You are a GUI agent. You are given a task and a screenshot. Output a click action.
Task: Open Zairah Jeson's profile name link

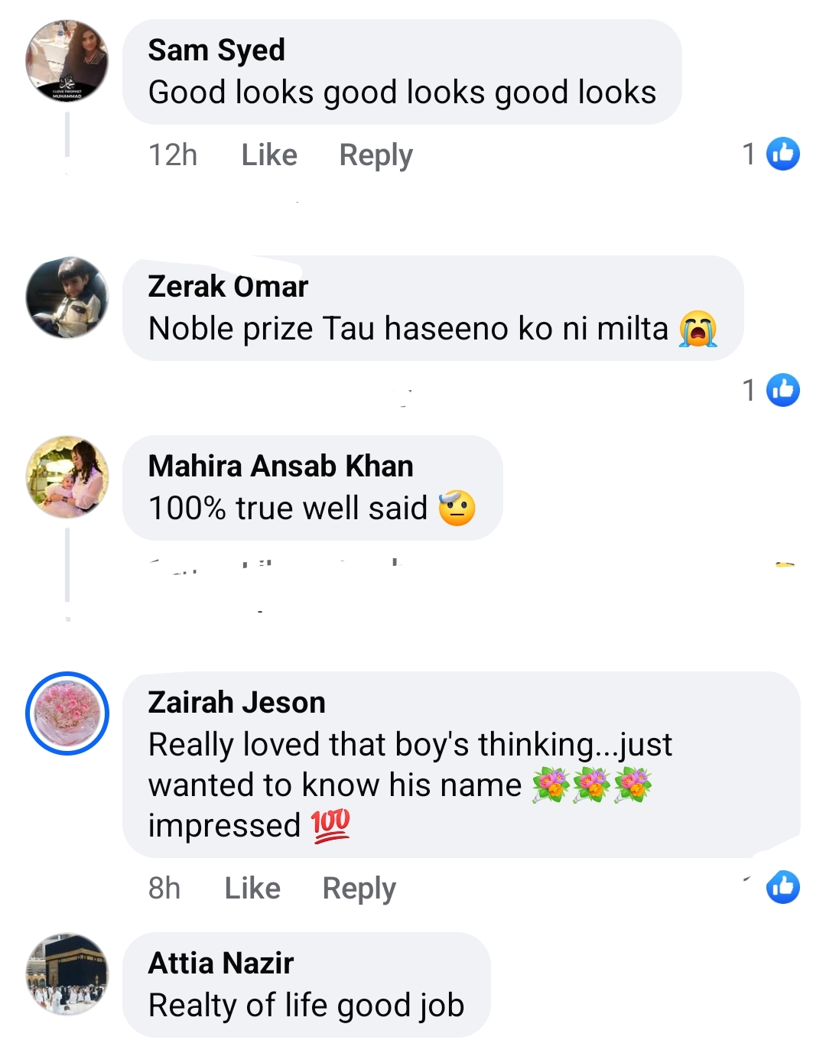point(237,703)
